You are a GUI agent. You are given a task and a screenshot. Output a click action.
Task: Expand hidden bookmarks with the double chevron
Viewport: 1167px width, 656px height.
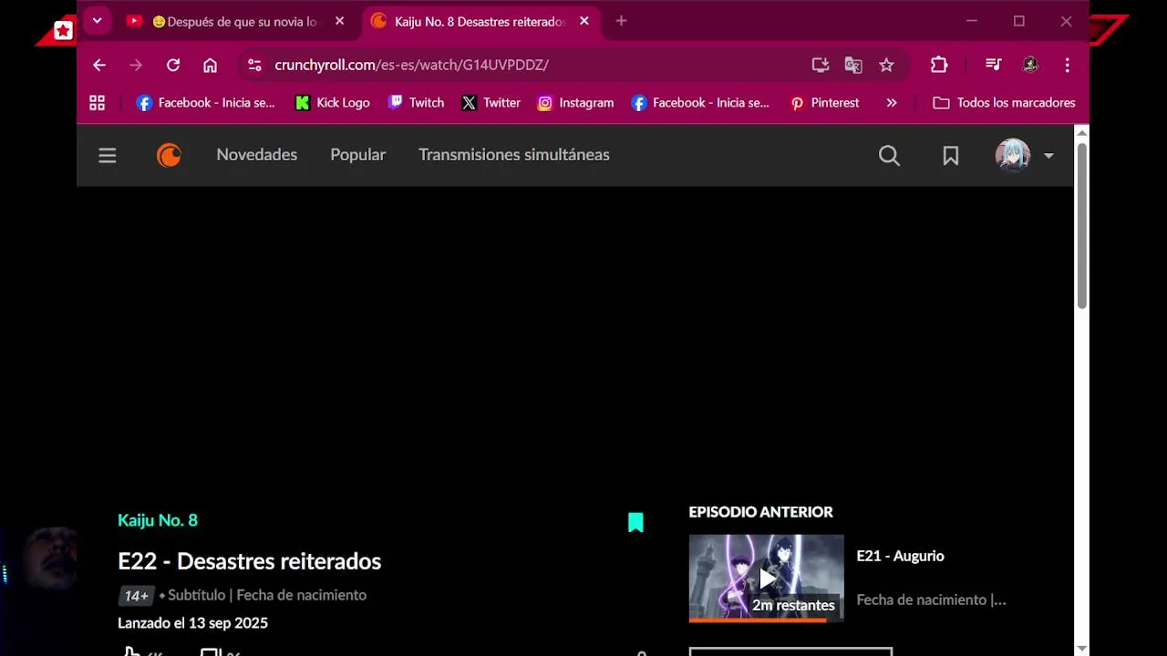892,103
